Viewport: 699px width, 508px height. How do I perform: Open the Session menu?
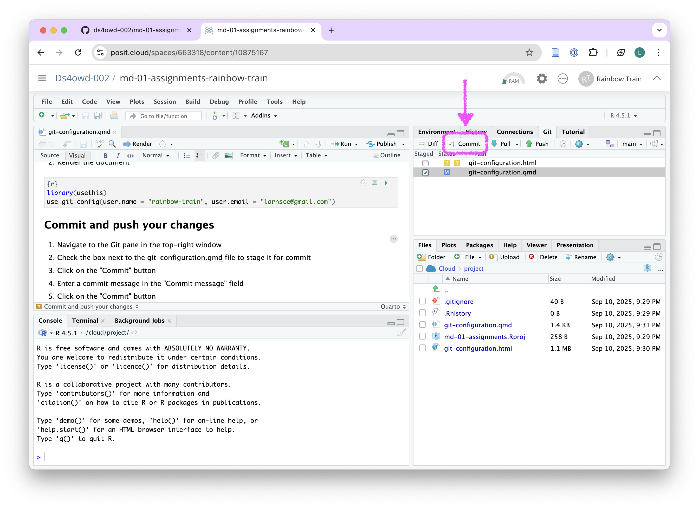pyautogui.click(x=165, y=102)
